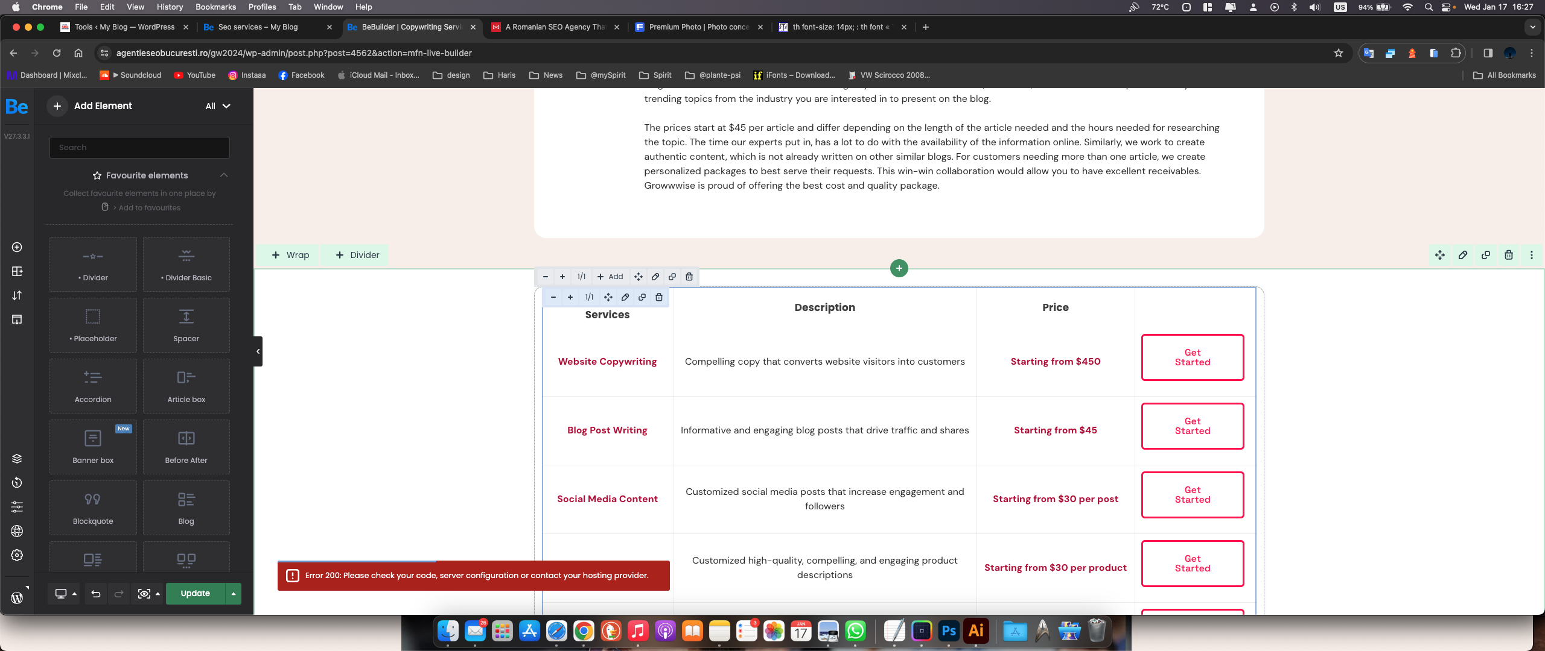Image resolution: width=1545 pixels, height=651 pixels.
Task: Select the Bookmarks menu item
Action: click(216, 7)
